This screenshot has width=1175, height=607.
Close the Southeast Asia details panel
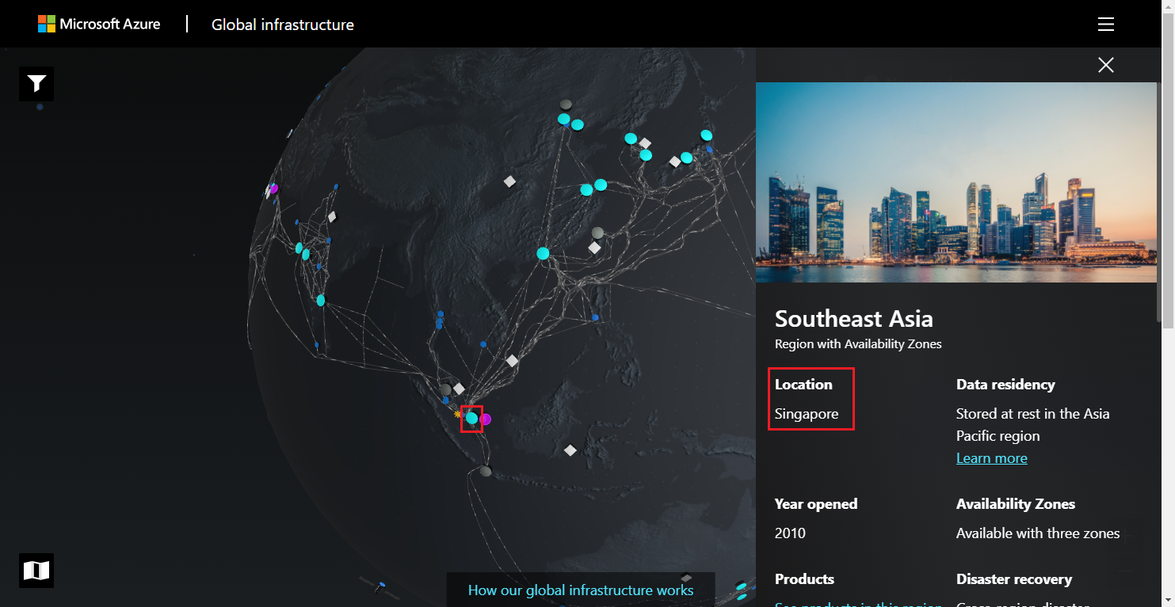click(1105, 65)
